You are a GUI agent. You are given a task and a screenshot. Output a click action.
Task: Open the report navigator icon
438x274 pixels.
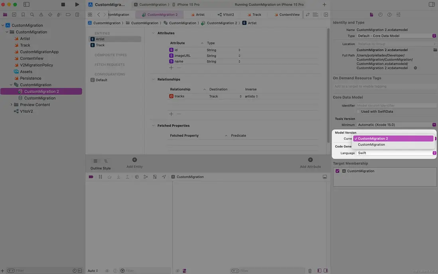coord(77,14)
